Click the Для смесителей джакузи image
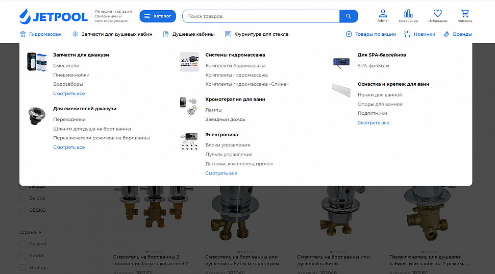 [x=37, y=115]
